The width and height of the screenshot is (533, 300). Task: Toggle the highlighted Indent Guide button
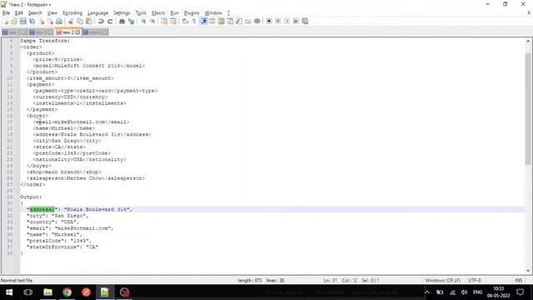203,21
